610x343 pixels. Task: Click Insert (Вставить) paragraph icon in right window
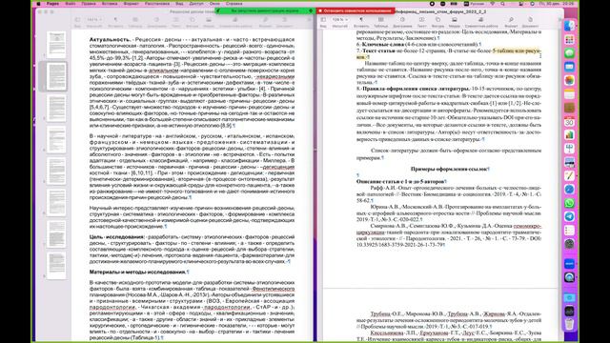click(361, 19)
